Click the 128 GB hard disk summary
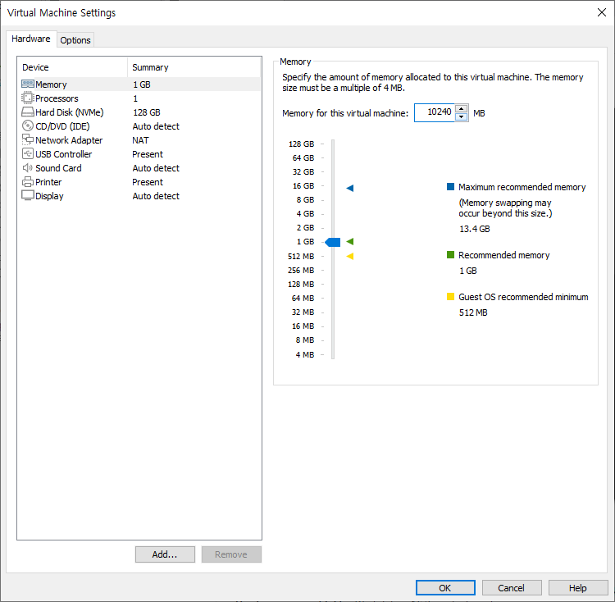The height and width of the screenshot is (602, 615). click(x=147, y=112)
